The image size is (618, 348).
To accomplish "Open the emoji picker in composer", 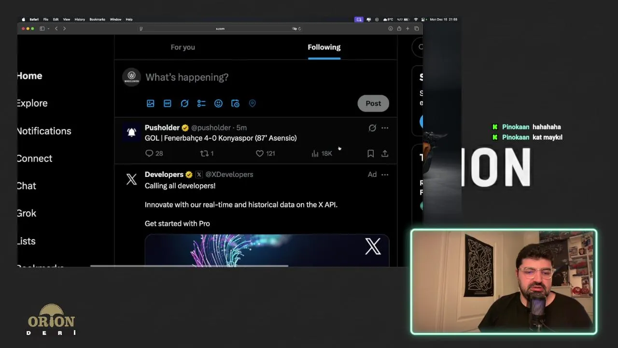I will [218, 103].
